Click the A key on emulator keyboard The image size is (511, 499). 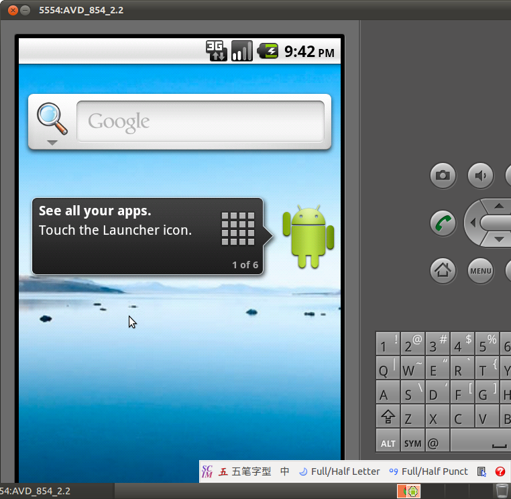coord(388,392)
